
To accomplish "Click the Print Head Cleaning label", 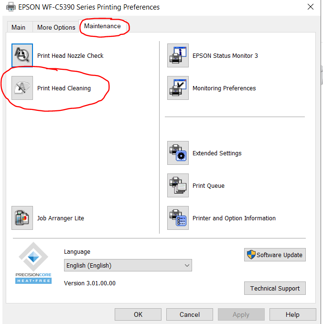I will click(64, 88).
